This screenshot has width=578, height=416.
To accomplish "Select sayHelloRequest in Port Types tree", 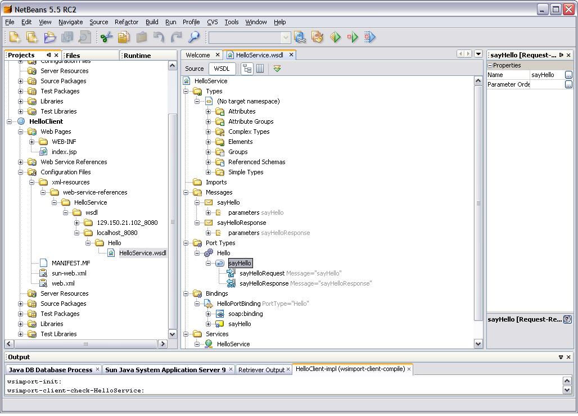I will click(x=262, y=273).
